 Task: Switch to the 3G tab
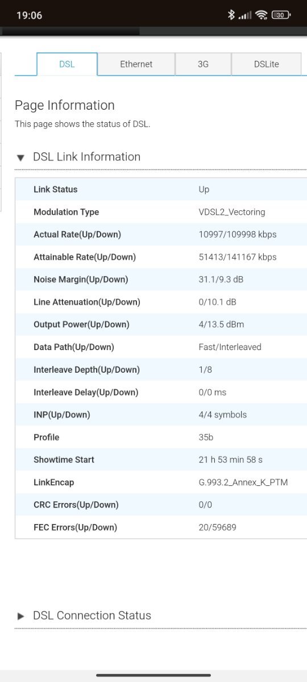click(203, 64)
